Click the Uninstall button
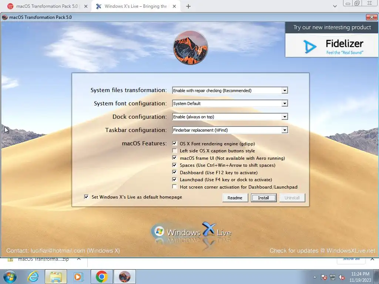 pyautogui.click(x=292, y=198)
